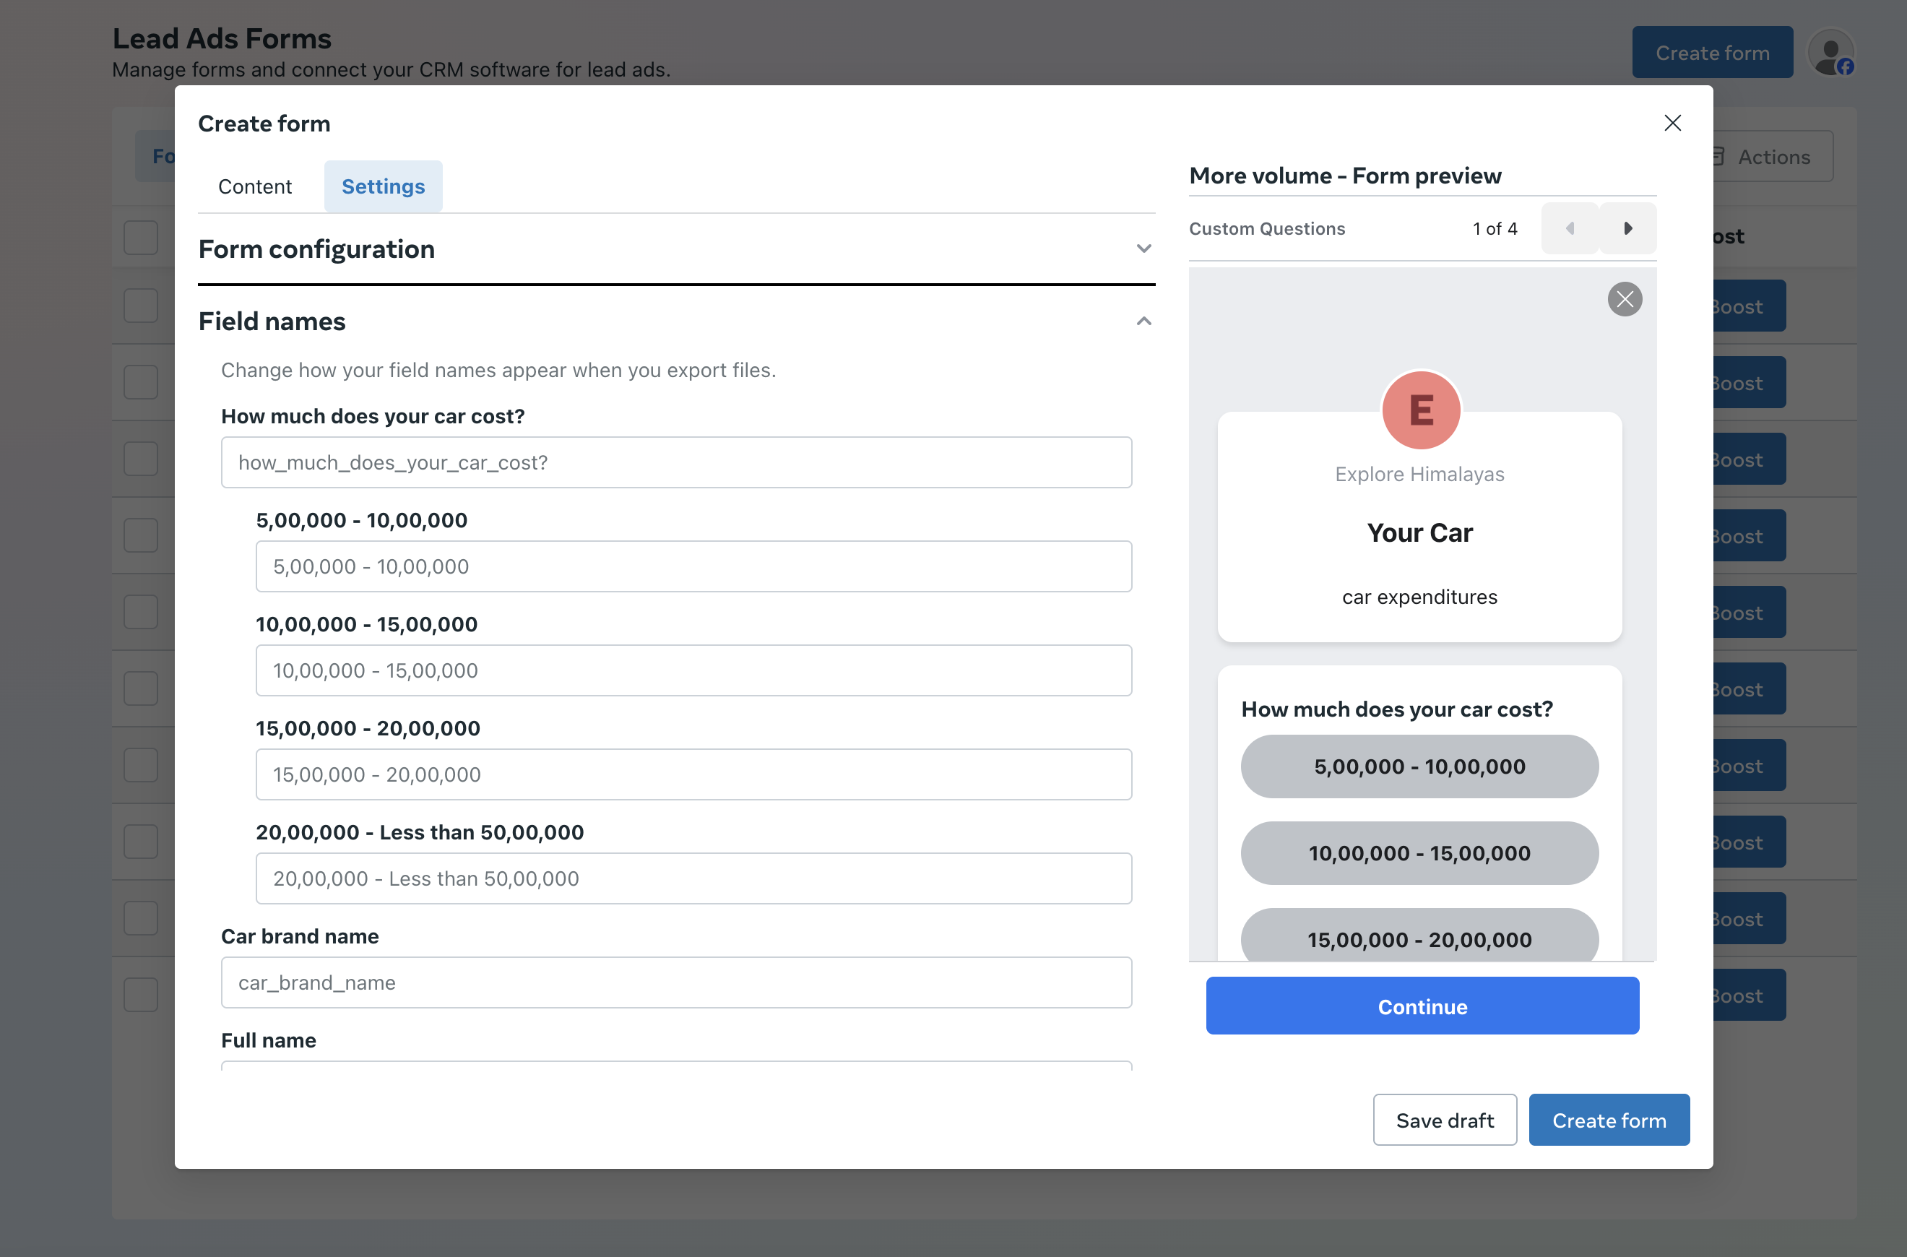The image size is (1907, 1257).
Task: Select the 5,00,000 - 10,00,000 preview option
Action: coord(1419,766)
